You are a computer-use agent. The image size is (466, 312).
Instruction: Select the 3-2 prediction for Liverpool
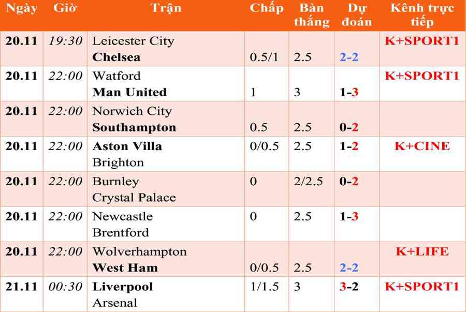(349, 287)
